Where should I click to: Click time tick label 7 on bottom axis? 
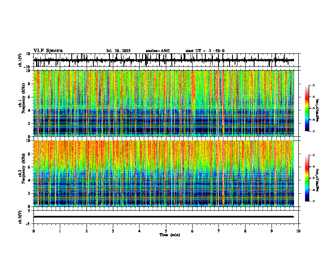click(x=219, y=231)
